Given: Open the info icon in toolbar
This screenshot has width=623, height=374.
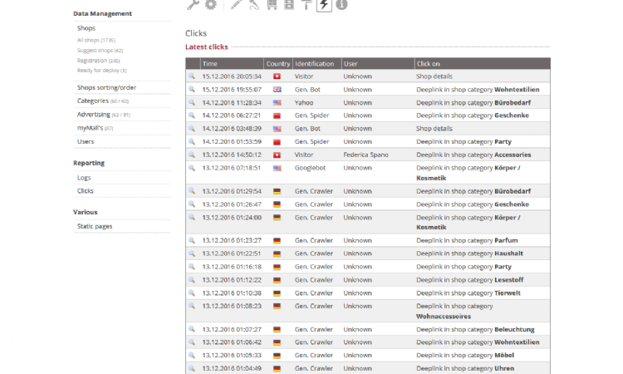Looking at the screenshot, I should [x=341, y=5].
